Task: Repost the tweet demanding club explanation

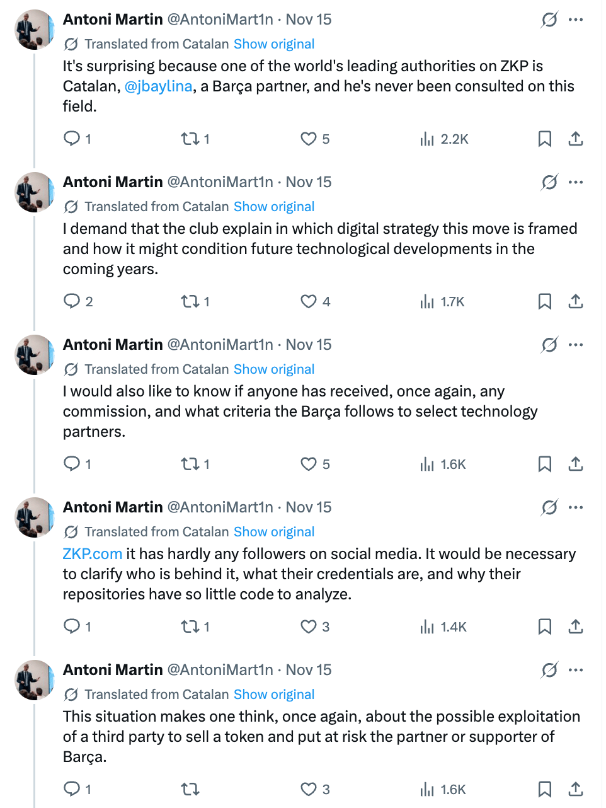Action: [190, 301]
